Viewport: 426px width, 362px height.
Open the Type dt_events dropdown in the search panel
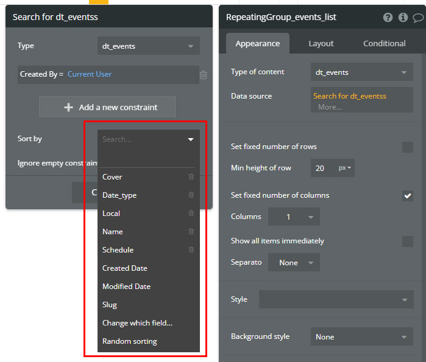pyautogui.click(x=148, y=46)
